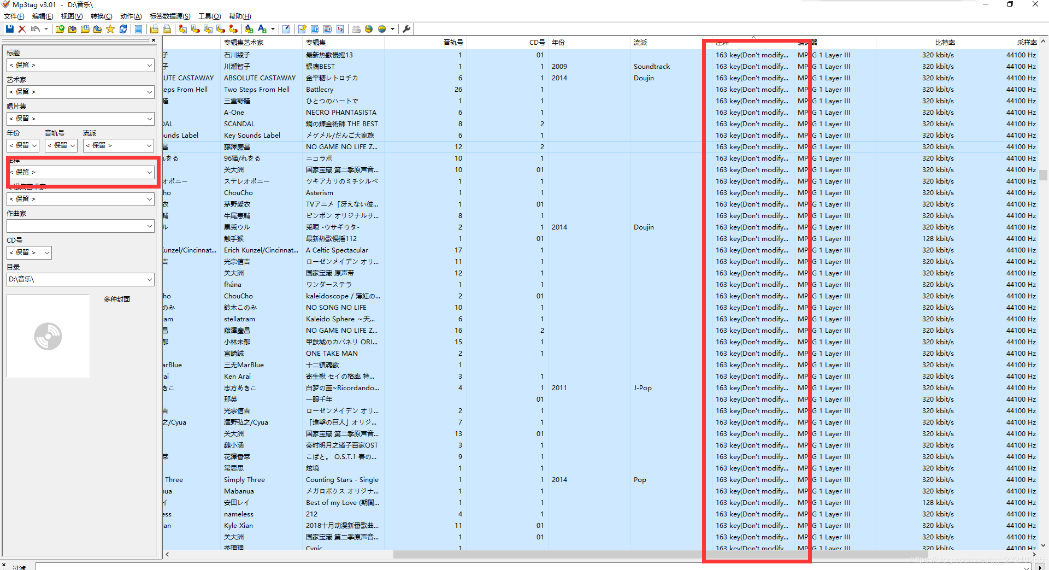Expand the 艺术家 field dropdown
Viewport: 1049px width, 570px height.
tap(149, 92)
